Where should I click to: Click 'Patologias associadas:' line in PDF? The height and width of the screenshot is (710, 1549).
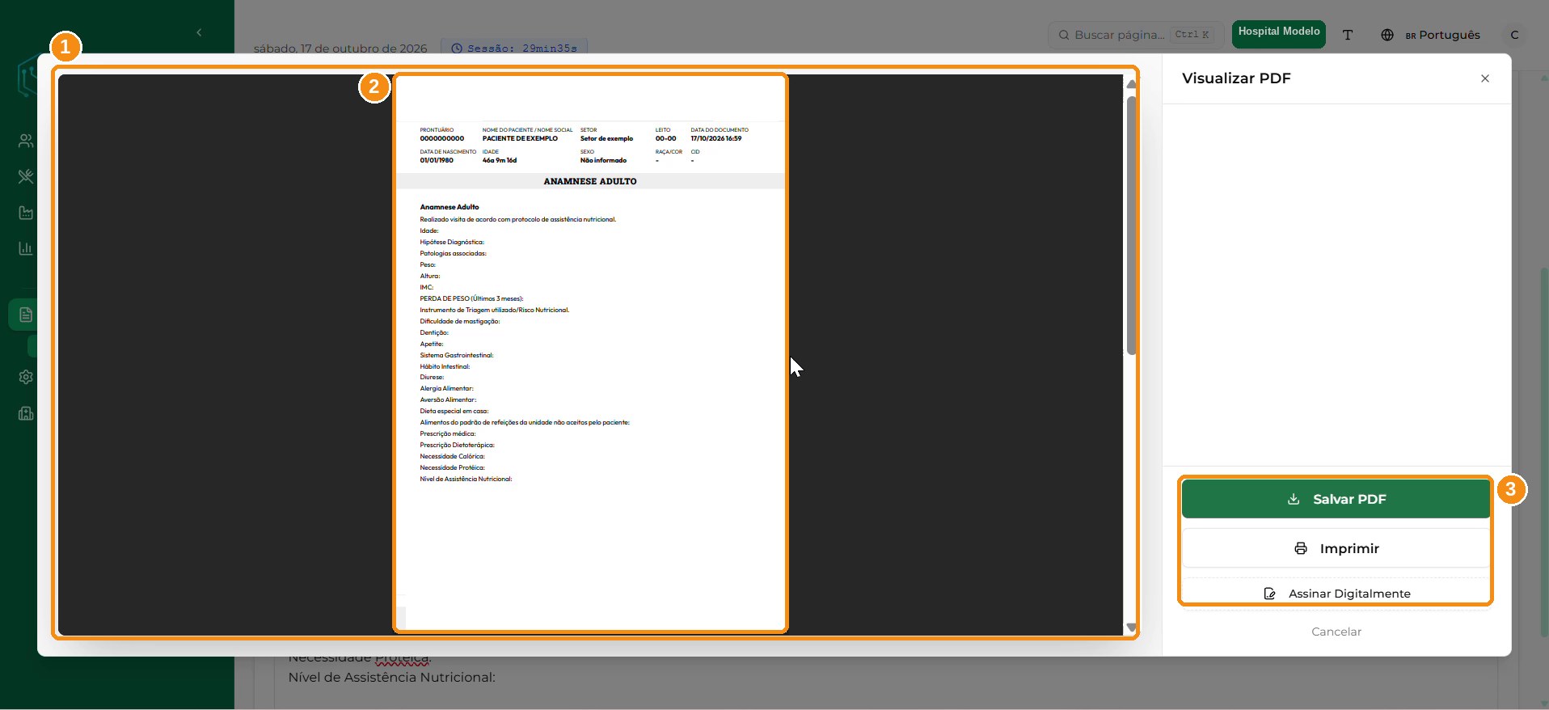(453, 253)
